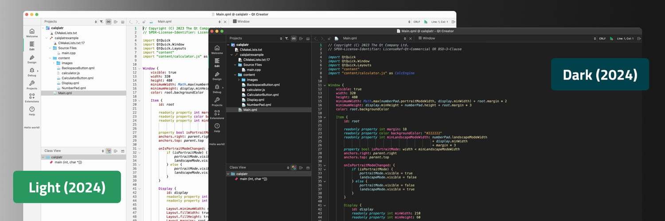Image resolution: width=665 pixels, height=221 pixels.
Task: Open CRLF line-ending dropdown in dark window
Action: coord(602,38)
